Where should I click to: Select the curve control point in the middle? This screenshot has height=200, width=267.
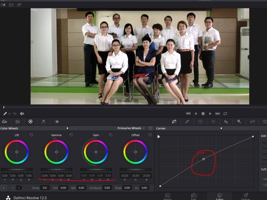click(204, 159)
